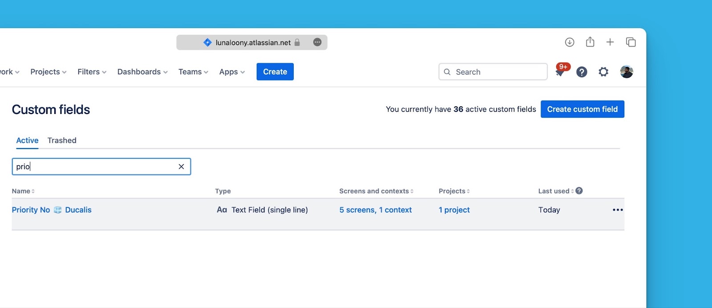Select the Active tab

click(x=27, y=141)
